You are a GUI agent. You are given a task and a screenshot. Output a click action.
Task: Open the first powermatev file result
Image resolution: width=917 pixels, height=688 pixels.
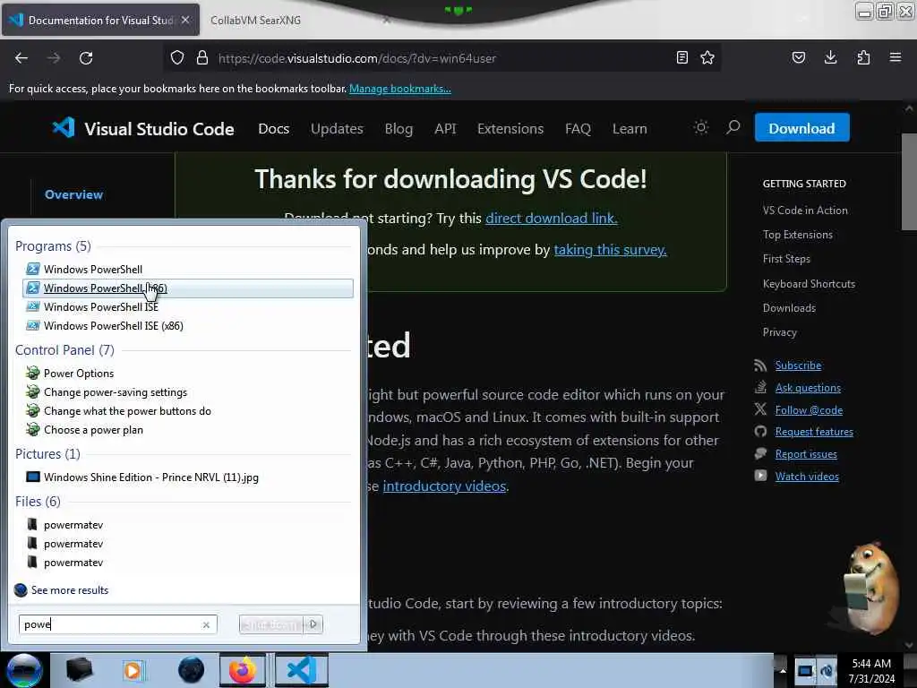pos(188,525)
